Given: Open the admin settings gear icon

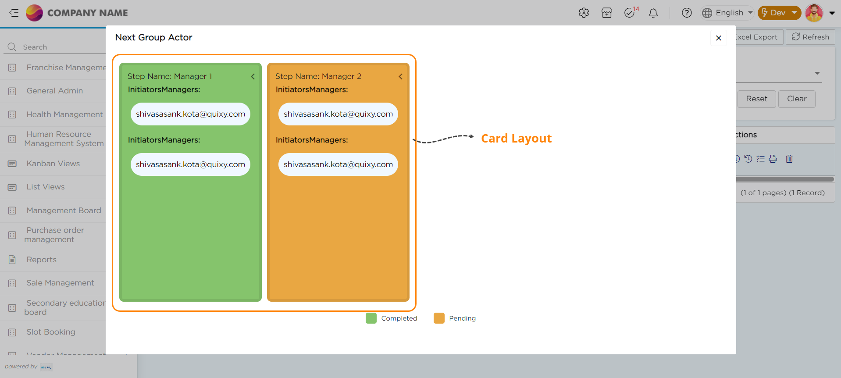Looking at the screenshot, I should pyautogui.click(x=584, y=13).
